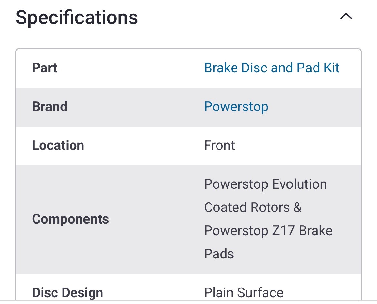
Task: Click the word Brake in Part link
Action: pos(221,68)
